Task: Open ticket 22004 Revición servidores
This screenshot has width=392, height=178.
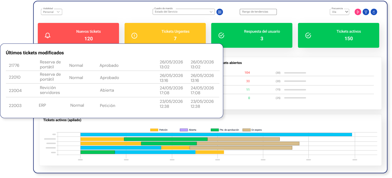Action: pyautogui.click(x=113, y=90)
